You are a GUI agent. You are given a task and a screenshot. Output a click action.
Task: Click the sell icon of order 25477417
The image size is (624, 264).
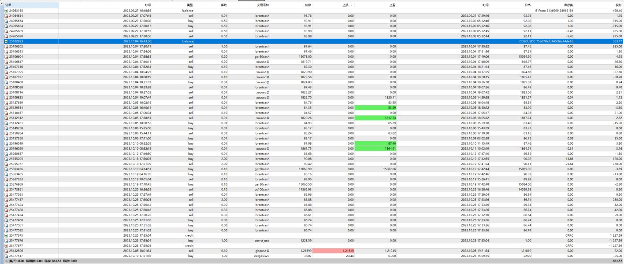click(x=6, y=200)
